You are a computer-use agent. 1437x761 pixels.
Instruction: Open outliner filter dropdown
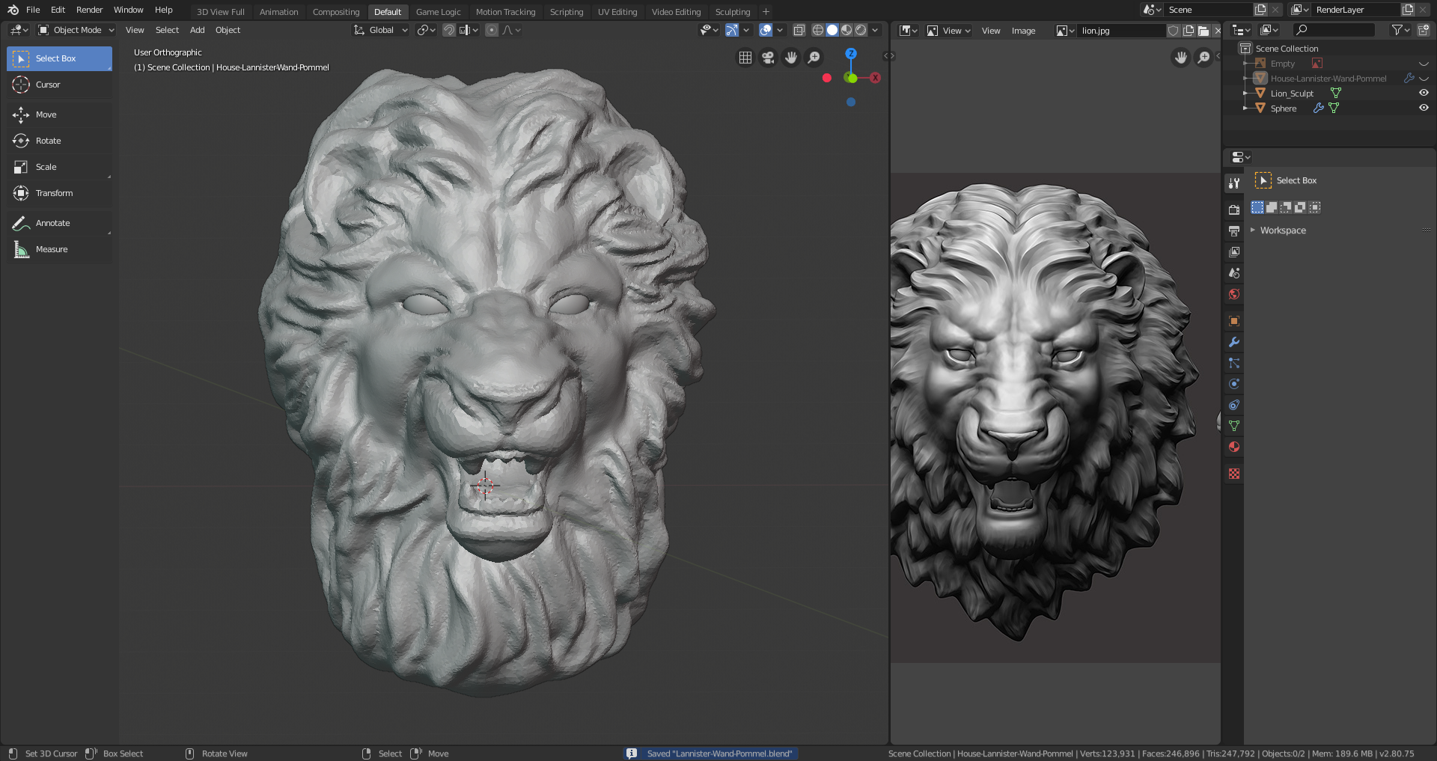1400,30
